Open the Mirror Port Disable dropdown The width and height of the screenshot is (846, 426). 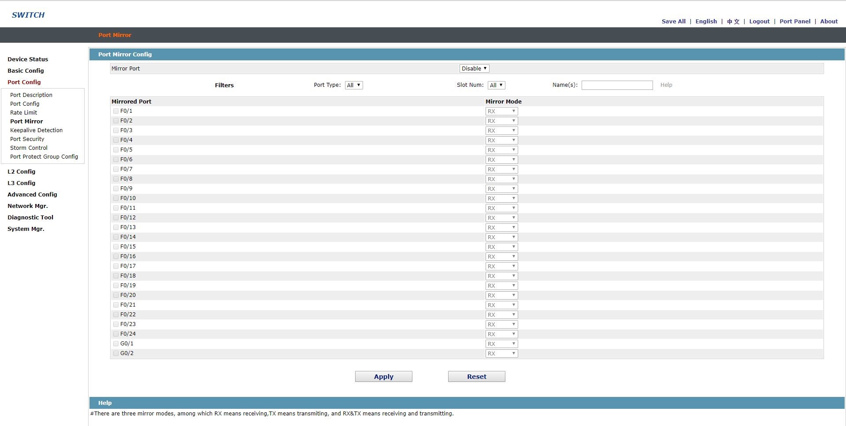click(x=474, y=69)
